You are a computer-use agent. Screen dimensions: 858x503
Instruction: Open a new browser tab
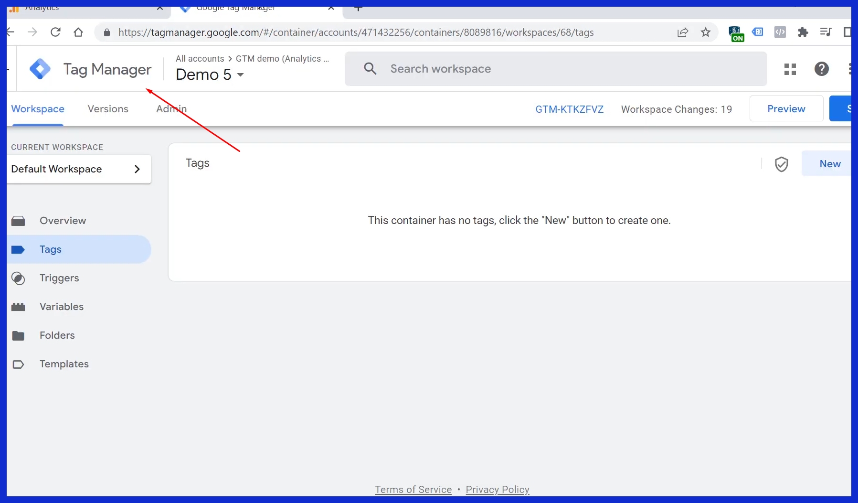point(358,7)
